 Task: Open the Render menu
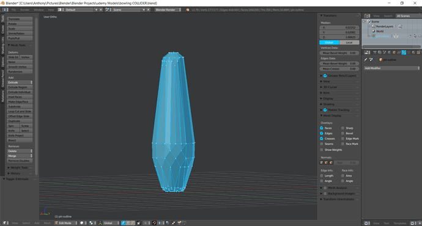(24, 10)
